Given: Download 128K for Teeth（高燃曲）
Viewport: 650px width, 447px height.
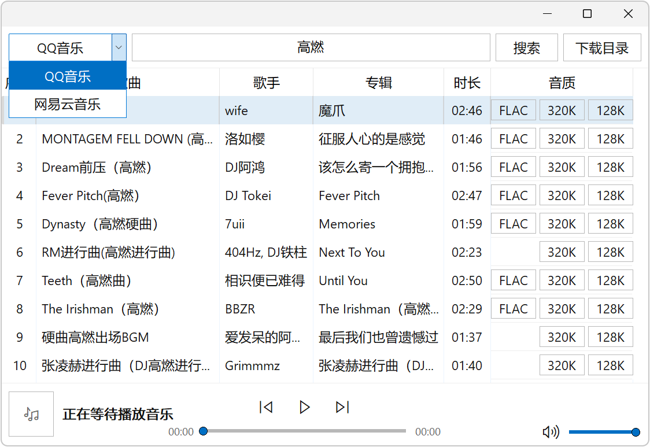Looking at the screenshot, I should (x=610, y=280).
